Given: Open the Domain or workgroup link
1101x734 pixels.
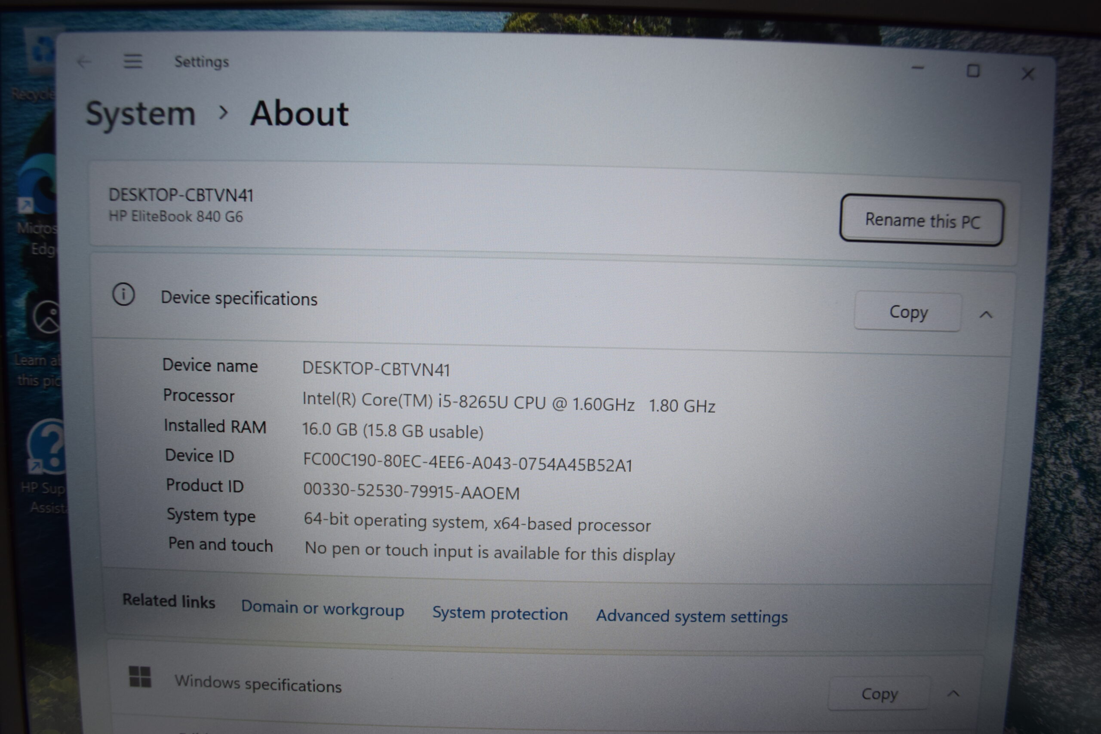Looking at the screenshot, I should (323, 608).
